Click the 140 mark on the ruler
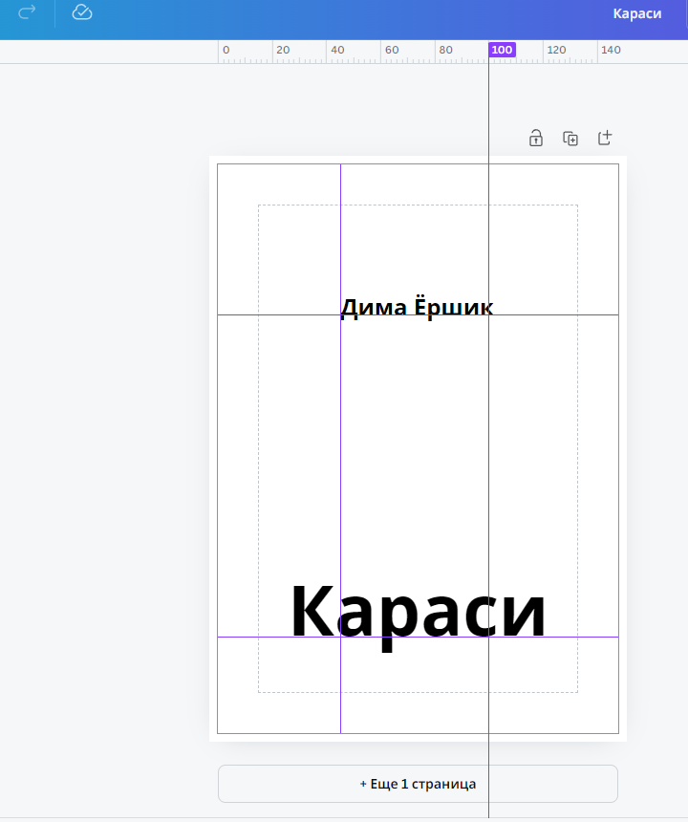Image resolution: width=688 pixels, height=822 pixels. click(x=611, y=50)
